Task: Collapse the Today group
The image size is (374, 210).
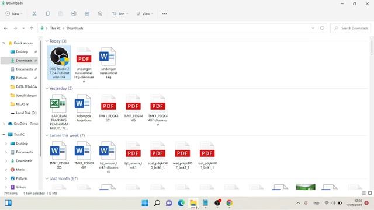Action: [47, 41]
